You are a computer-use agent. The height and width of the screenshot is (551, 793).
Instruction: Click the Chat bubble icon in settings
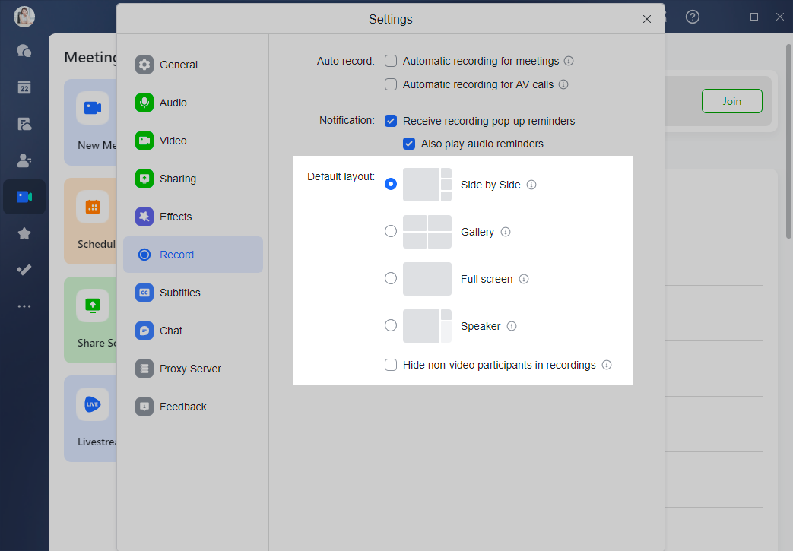coord(144,331)
